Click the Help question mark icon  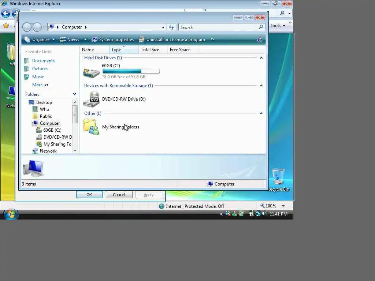260,40
